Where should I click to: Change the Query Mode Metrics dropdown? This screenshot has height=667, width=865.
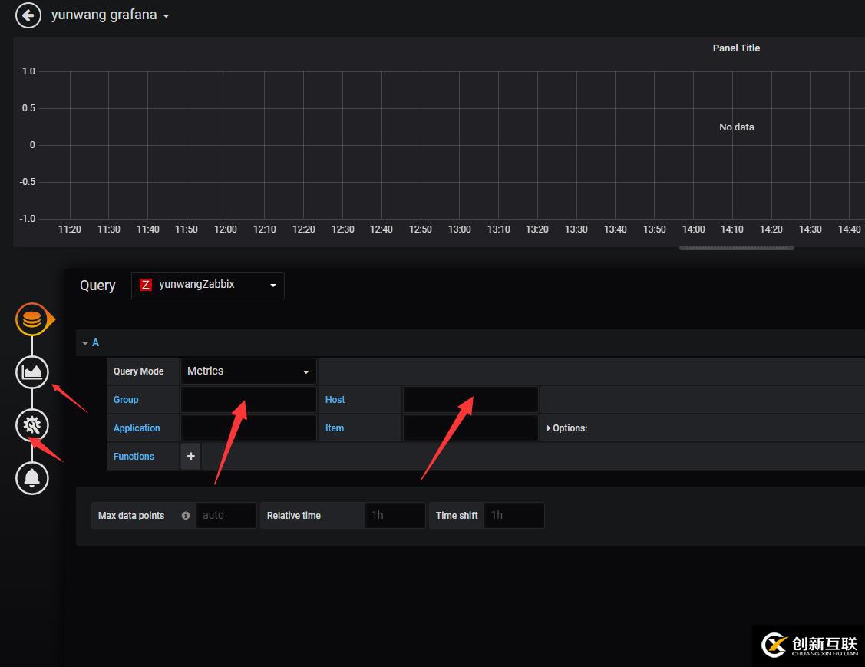tap(248, 371)
